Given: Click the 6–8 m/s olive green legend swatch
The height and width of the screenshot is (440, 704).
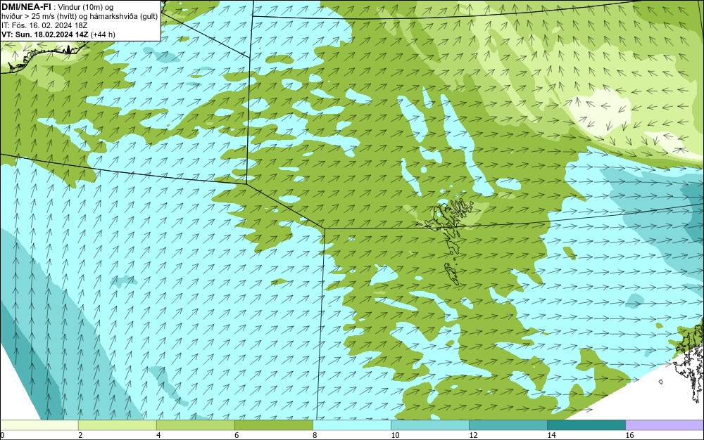Looking at the screenshot, I should 273,425.
